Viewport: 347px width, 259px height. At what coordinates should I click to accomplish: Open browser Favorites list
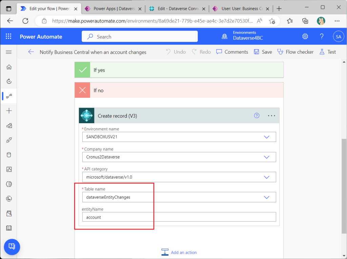pyautogui.click(x=290, y=21)
